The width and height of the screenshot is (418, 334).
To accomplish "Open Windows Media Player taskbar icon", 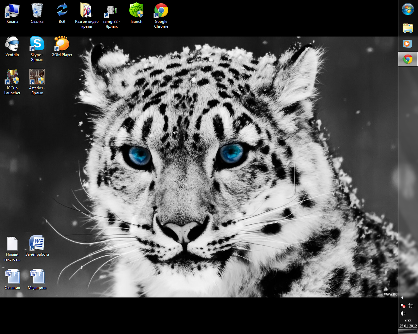I will pyautogui.click(x=408, y=43).
